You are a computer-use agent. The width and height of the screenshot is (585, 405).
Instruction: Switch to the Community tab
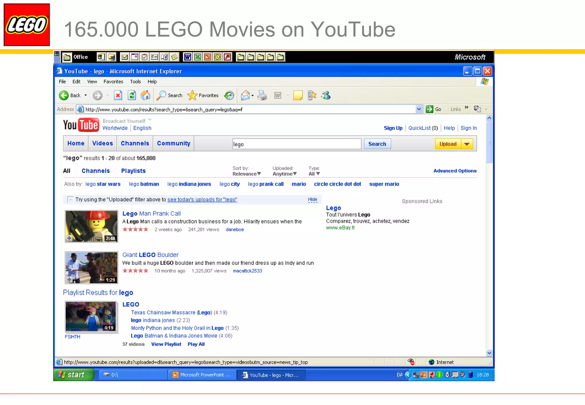point(174,143)
